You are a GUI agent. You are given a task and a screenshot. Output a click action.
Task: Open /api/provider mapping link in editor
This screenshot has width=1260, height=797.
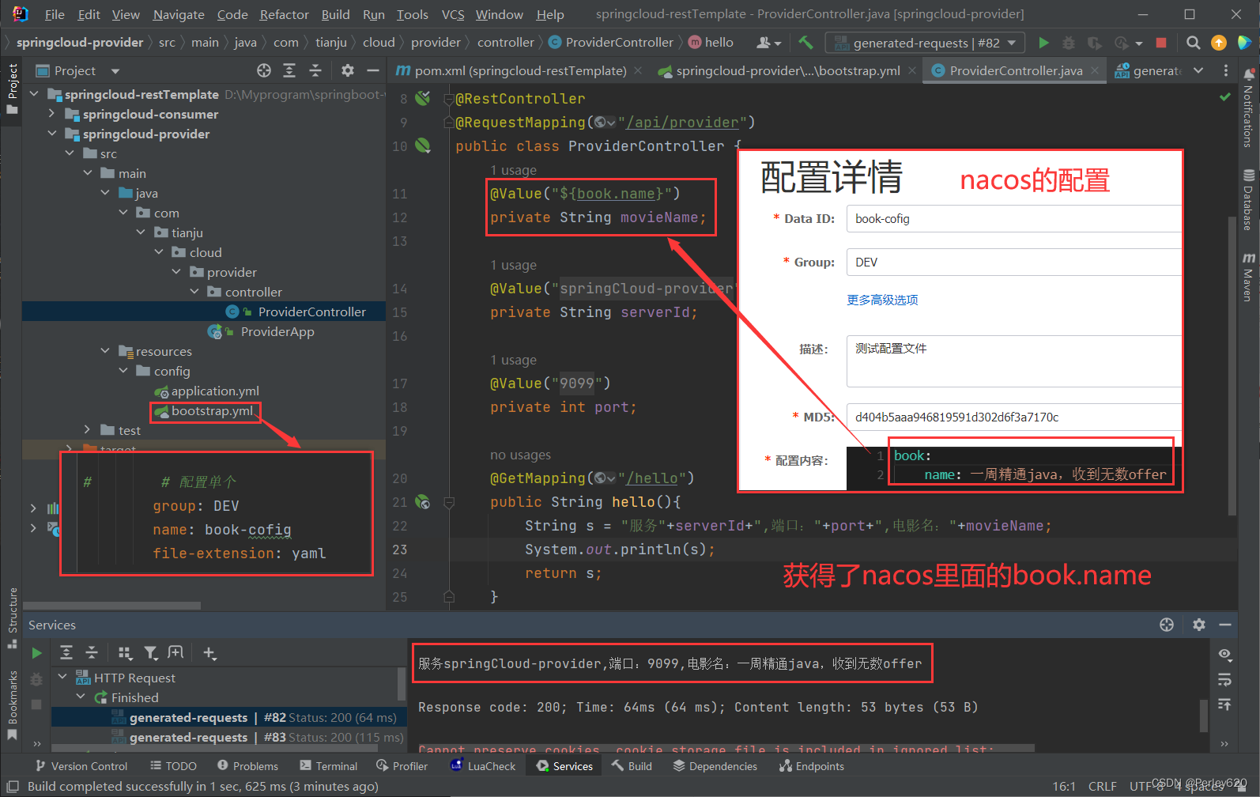point(682,122)
